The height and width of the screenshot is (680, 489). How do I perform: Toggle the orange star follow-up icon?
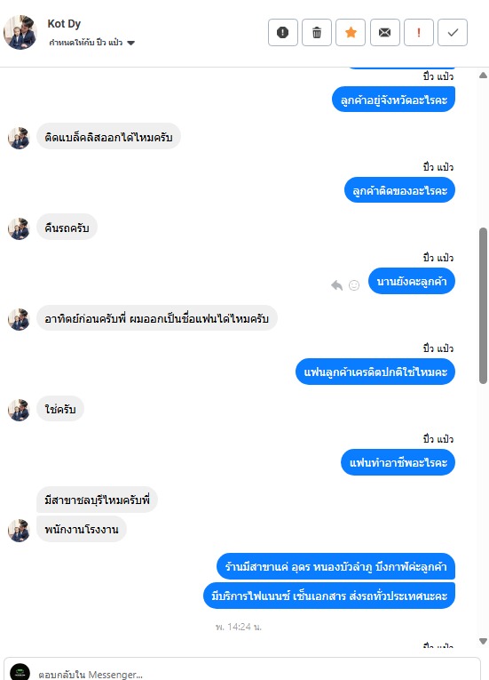(x=351, y=33)
